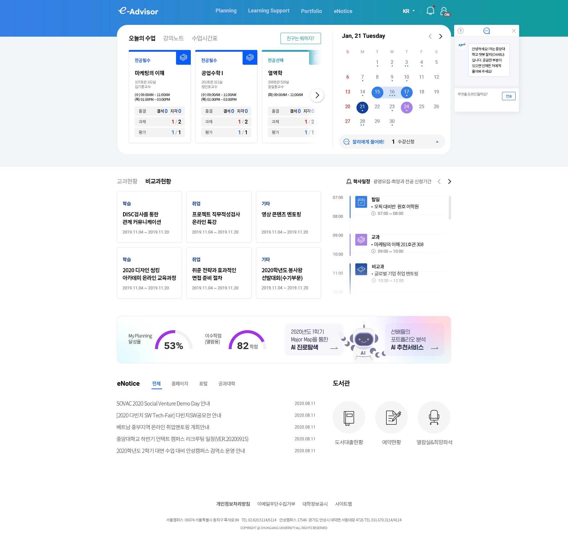Expand the 찰리에게 물어봐 수강신청 bar
The width and height of the screenshot is (568, 548).
point(437,142)
